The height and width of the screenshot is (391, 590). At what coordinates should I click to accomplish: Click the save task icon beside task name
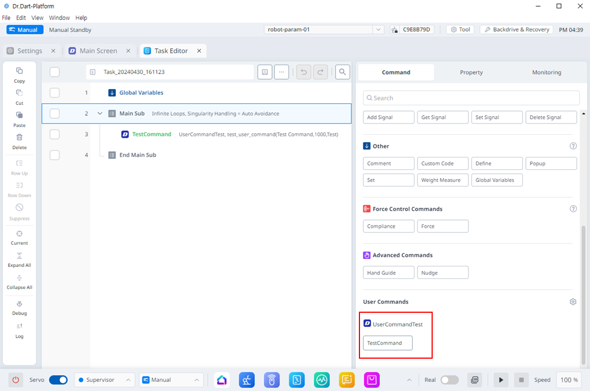point(265,72)
